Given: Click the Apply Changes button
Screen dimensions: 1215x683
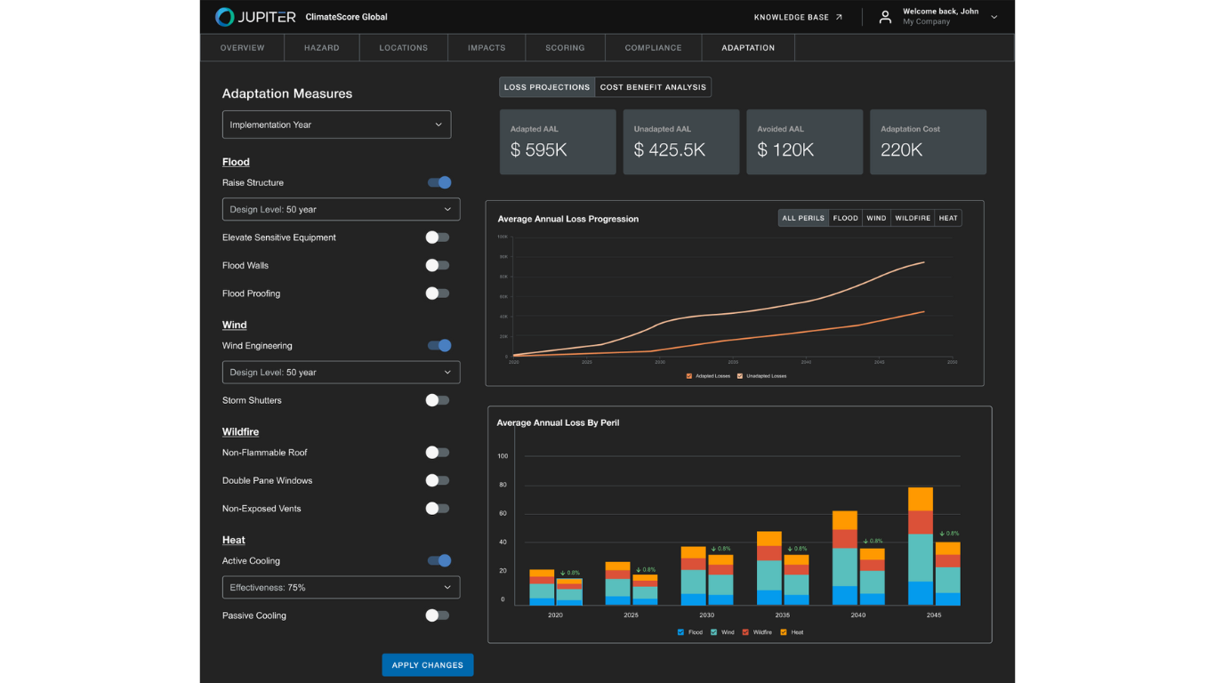Looking at the screenshot, I should 427,664.
